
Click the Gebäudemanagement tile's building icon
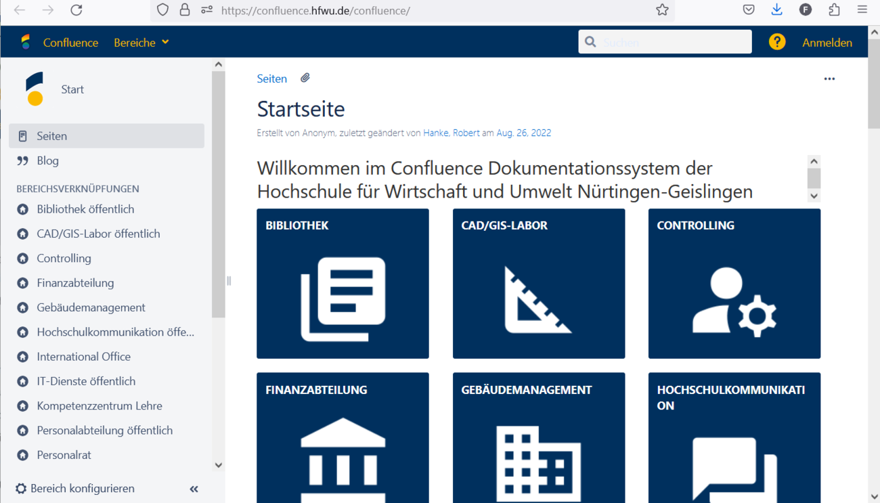click(538, 464)
